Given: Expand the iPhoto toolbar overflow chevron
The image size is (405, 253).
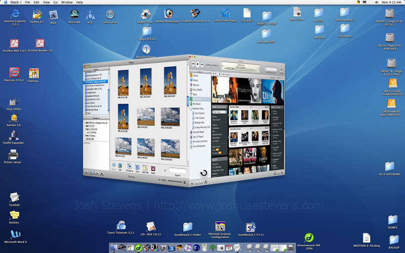Looking at the screenshot, I should [165, 171].
